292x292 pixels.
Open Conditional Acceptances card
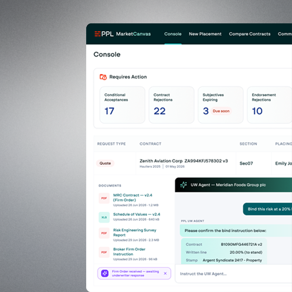(x=122, y=105)
